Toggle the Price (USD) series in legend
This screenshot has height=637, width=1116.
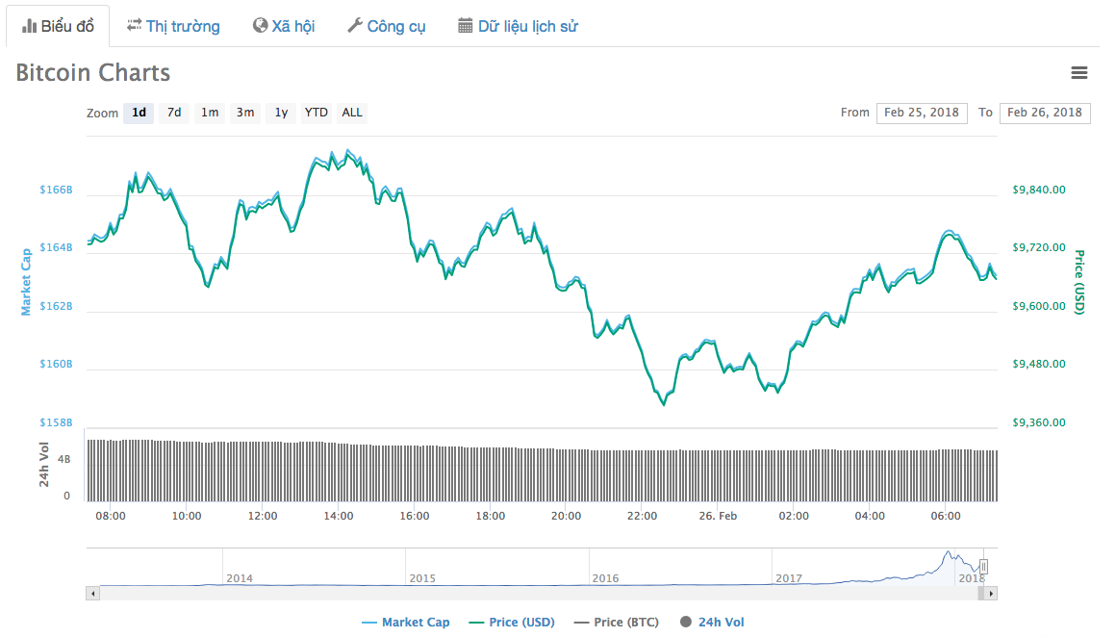pos(512,622)
